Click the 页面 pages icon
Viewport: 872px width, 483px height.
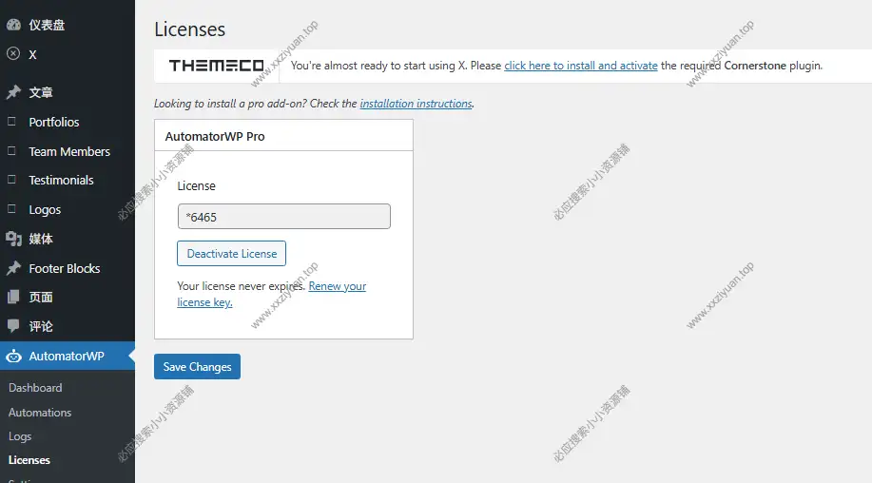coord(13,297)
